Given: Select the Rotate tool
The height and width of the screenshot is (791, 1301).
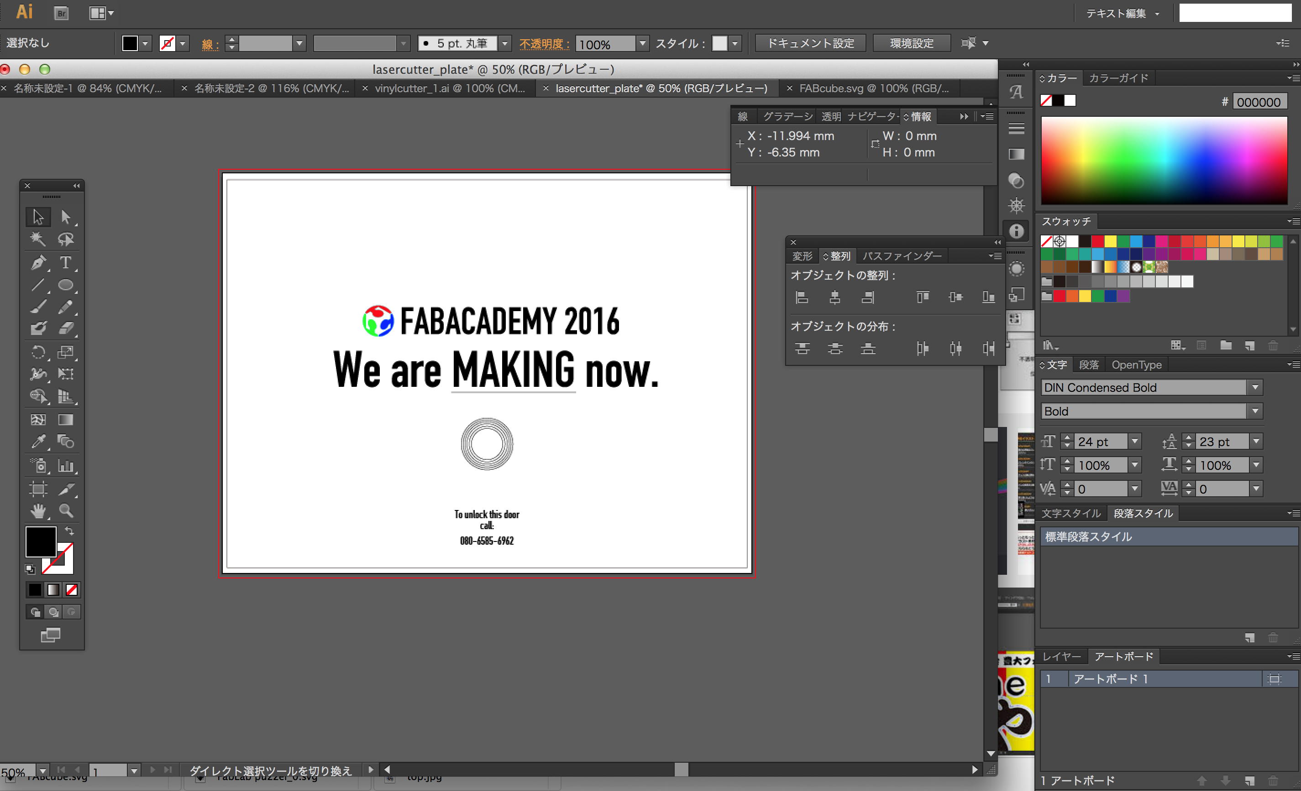Looking at the screenshot, I should click(x=38, y=352).
